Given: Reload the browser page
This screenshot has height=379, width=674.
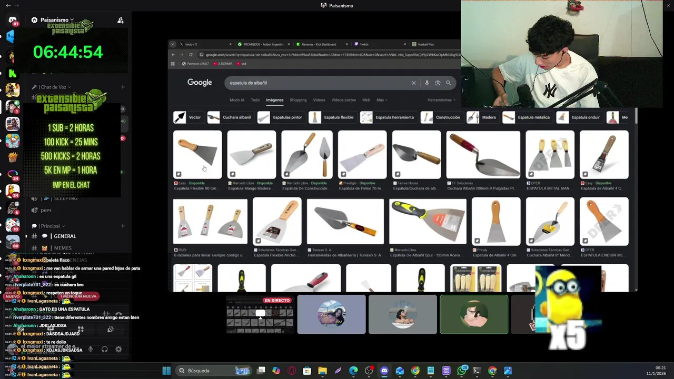Looking at the screenshot, I should click(191, 55).
